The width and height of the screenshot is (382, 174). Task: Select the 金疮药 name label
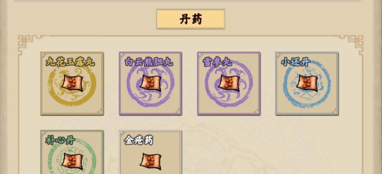click(139, 141)
